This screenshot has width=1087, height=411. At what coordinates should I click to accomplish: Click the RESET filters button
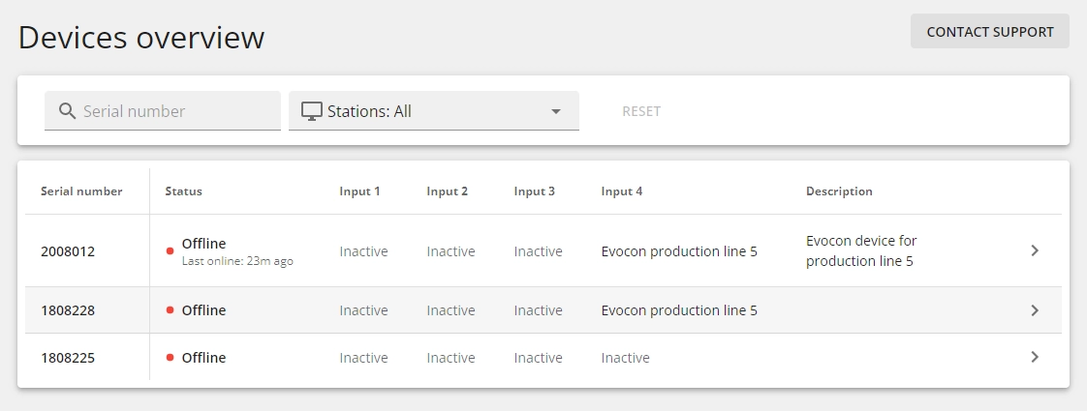641,111
